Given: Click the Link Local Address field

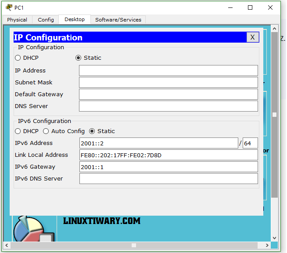Looking at the screenshot, I should pos(169,155).
